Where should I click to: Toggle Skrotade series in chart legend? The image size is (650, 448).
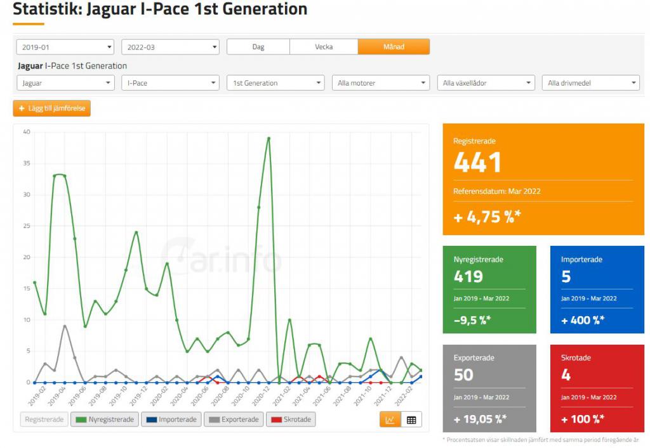tap(291, 419)
